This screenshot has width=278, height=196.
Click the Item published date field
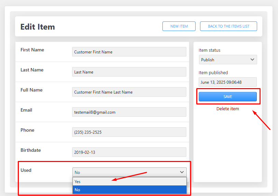pos(227,82)
